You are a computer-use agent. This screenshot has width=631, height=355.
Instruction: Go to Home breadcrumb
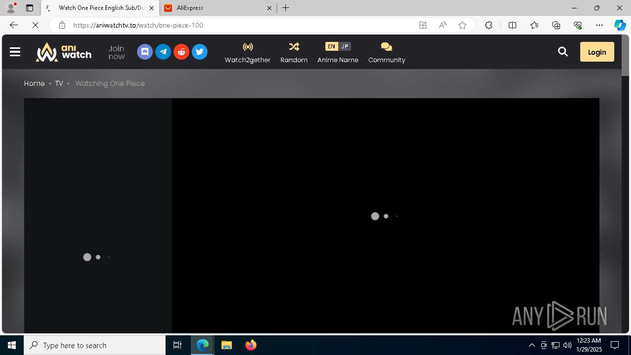[35, 83]
